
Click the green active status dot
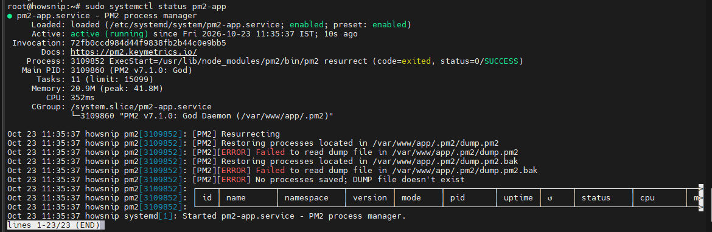(x=10, y=16)
